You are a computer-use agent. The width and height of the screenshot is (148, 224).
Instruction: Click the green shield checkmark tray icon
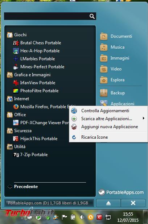[x=48, y=218]
